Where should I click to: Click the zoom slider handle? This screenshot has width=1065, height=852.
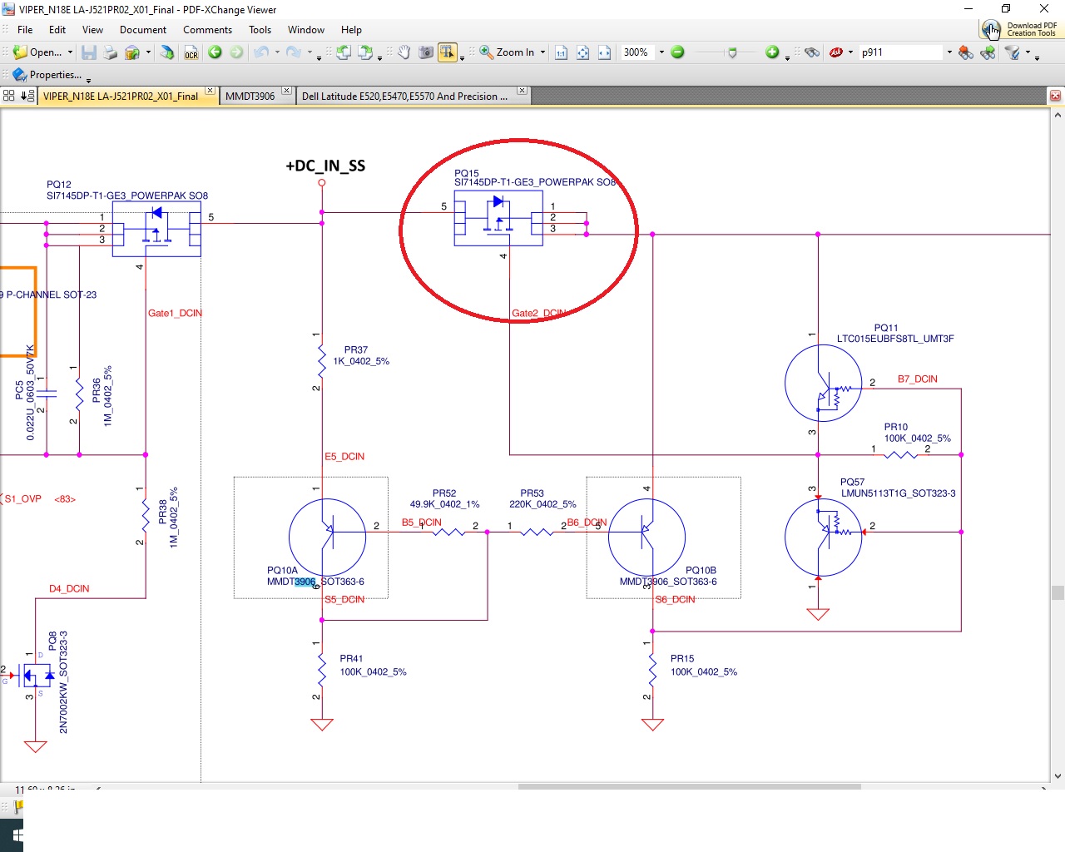pyautogui.click(x=732, y=52)
